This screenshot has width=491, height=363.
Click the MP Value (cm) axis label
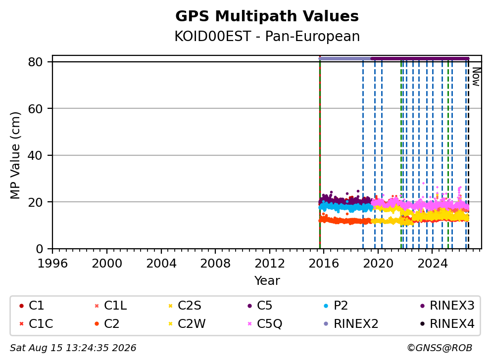[15, 155]
